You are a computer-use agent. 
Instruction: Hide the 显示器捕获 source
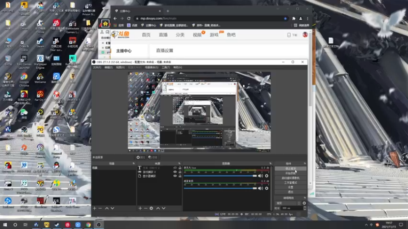pos(175,176)
